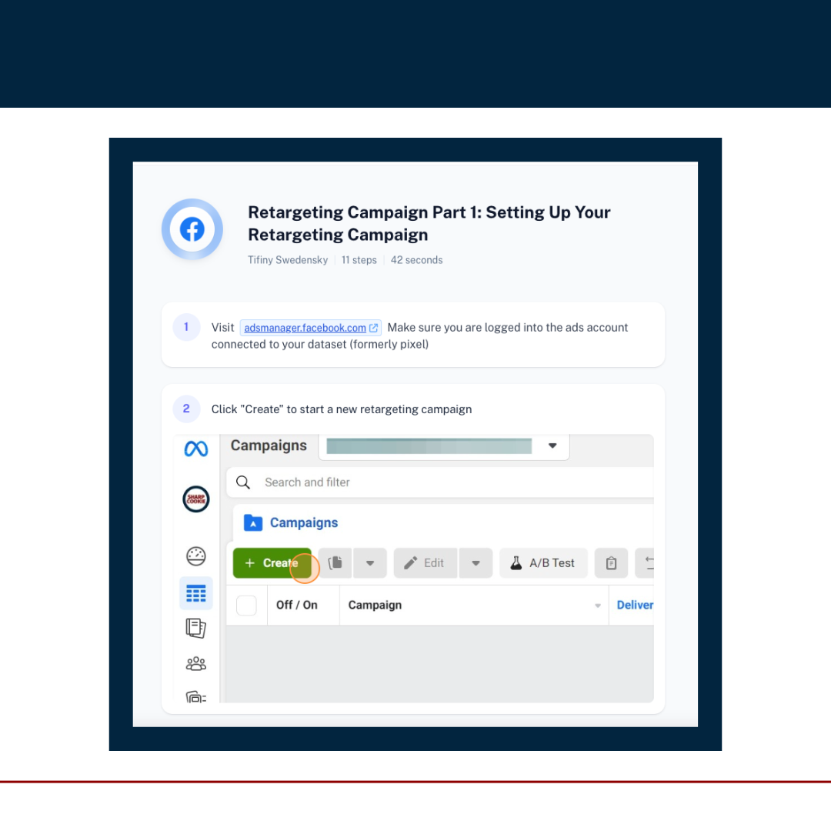This screenshot has width=831, height=831.
Task: Click the Edit pencil button
Action: click(x=425, y=562)
